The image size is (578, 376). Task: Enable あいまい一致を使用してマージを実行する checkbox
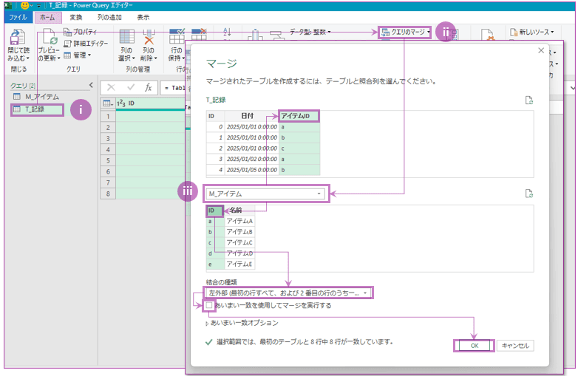[210, 305]
